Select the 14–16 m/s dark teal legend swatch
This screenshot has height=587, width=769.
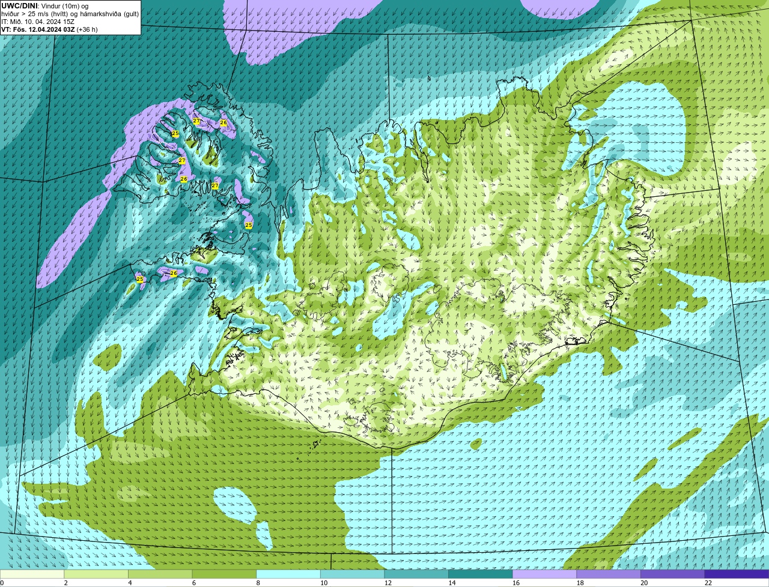click(480, 574)
